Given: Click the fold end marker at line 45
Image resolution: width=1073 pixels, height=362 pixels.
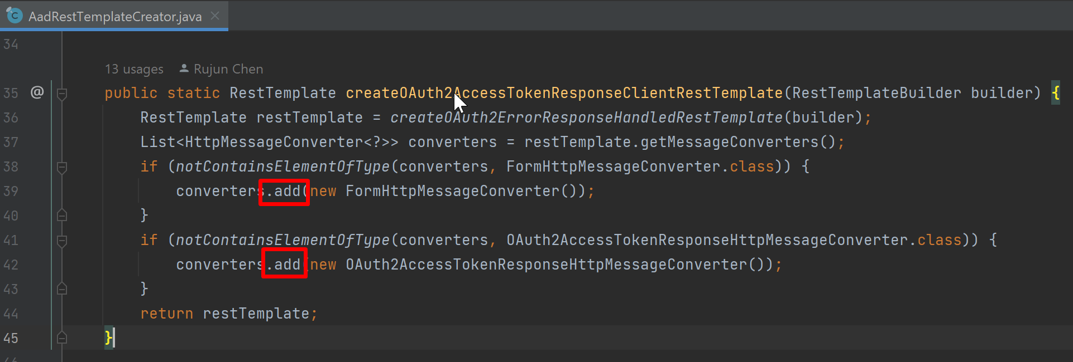Looking at the screenshot, I should (x=62, y=337).
